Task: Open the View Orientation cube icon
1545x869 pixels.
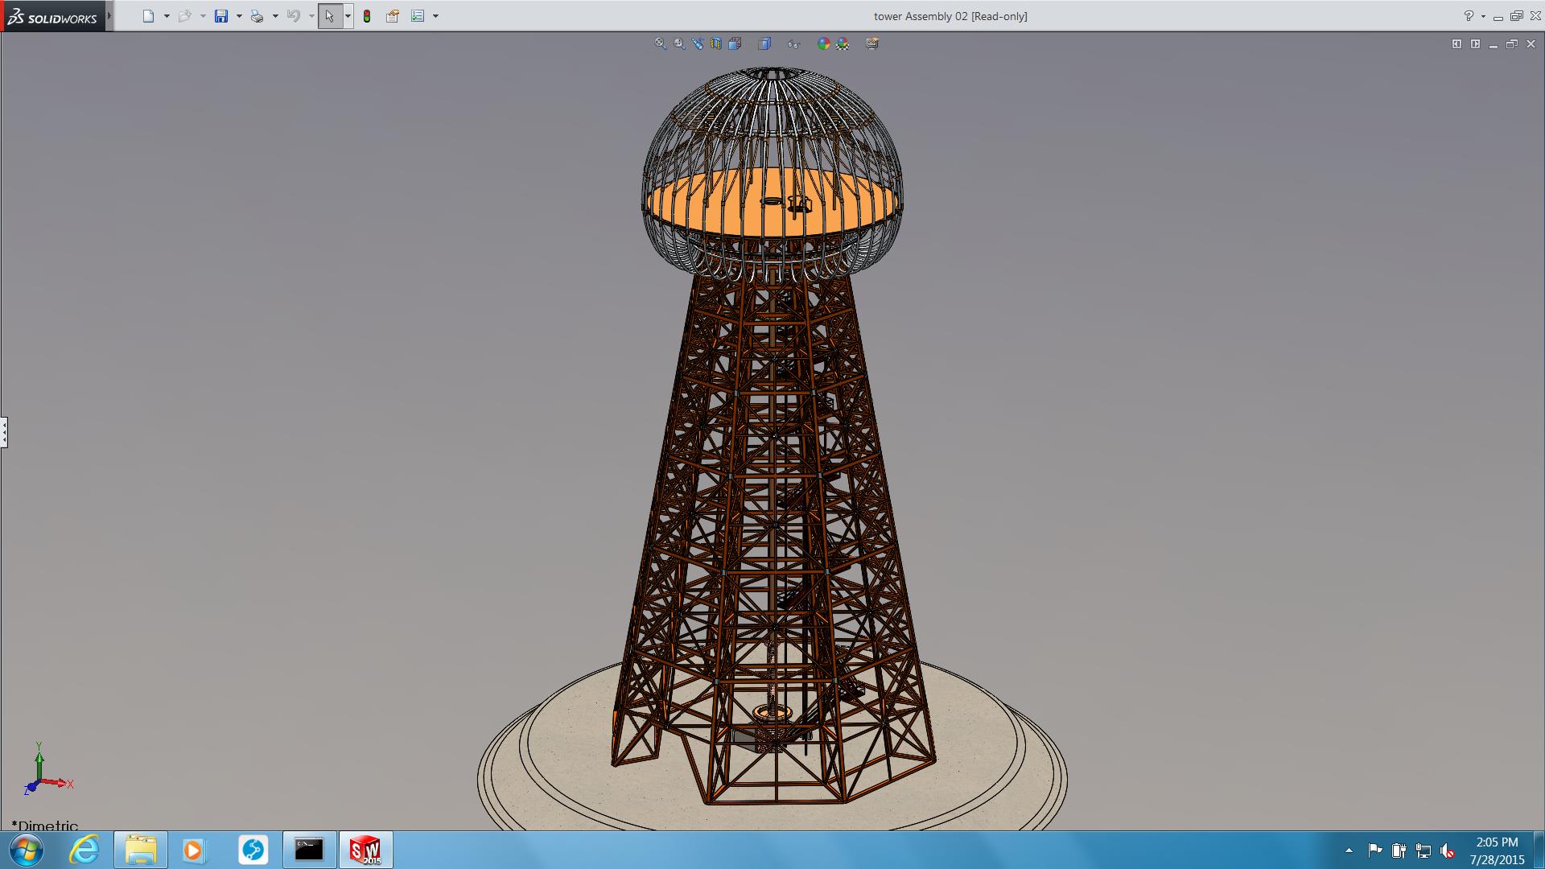Action: coord(735,43)
